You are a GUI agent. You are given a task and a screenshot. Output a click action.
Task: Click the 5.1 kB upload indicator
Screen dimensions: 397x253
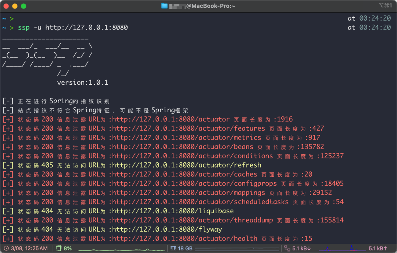click(x=378, y=249)
